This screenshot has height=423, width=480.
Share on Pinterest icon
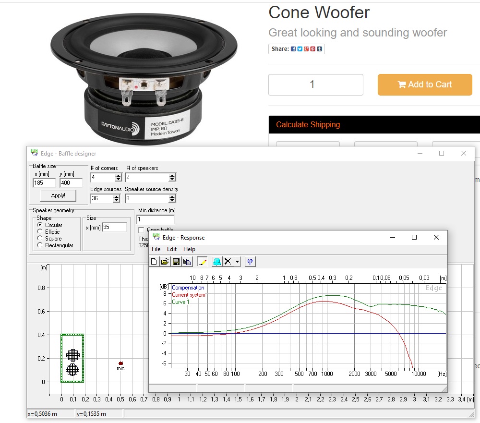pos(312,48)
